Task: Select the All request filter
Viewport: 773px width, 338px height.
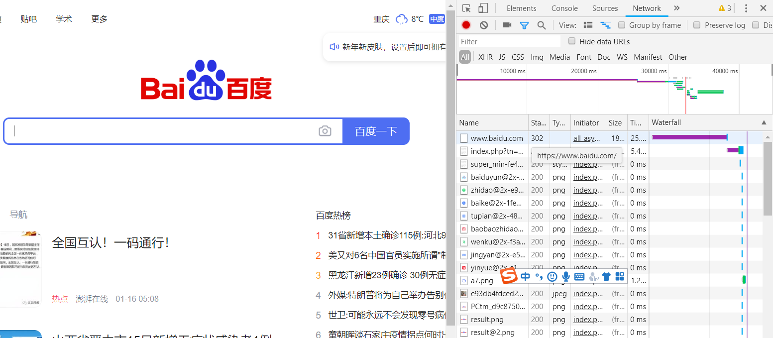Action: point(465,57)
